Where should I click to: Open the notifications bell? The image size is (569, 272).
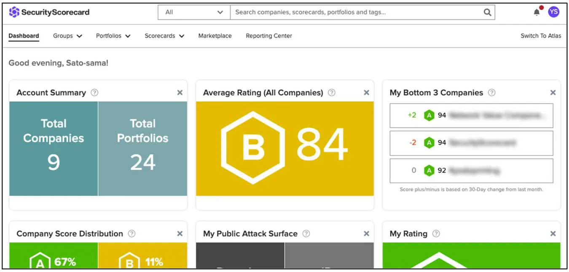537,12
